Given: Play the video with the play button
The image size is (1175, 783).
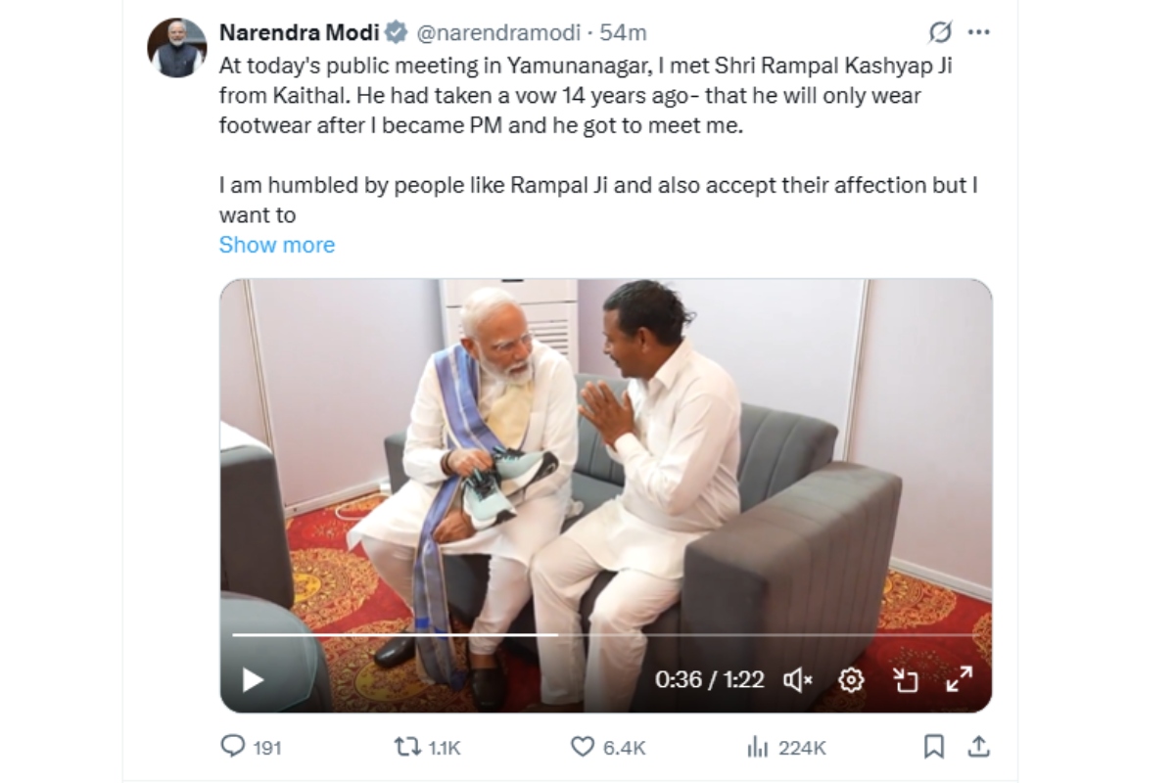Looking at the screenshot, I should [251, 677].
